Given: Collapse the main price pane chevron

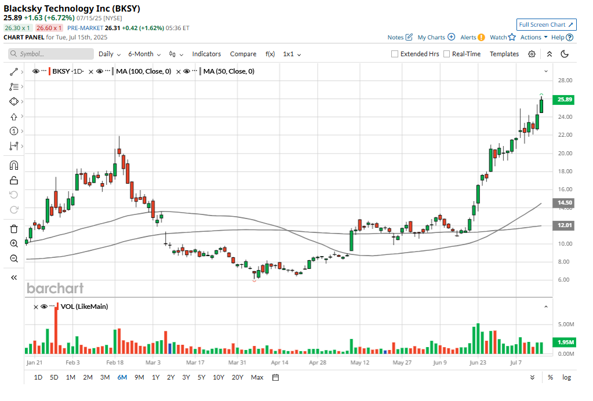Looking at the screenshot, I should tap(545, 71).
